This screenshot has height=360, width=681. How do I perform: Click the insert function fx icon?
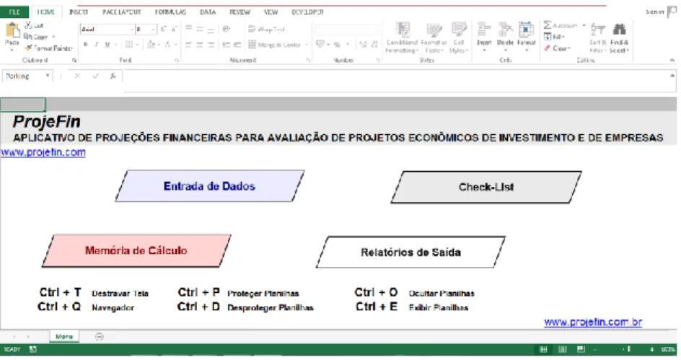pyautogui.click(x=113, y=76)
